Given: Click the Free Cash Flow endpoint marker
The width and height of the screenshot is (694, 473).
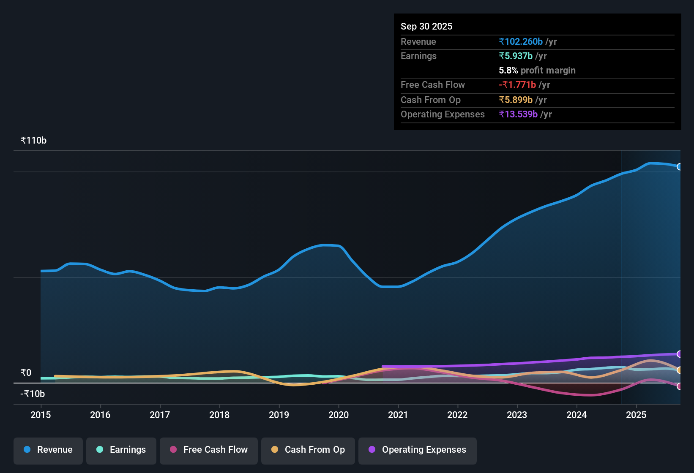Looking at the screenshot, I should point(680,386).
